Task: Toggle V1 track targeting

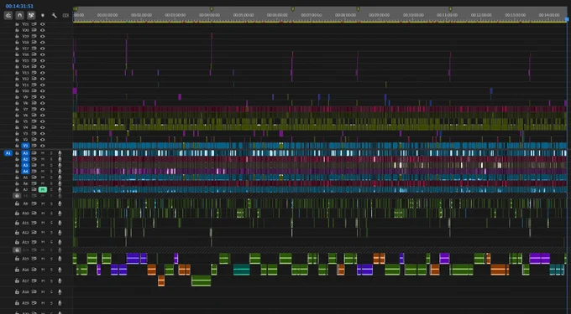Action: click(x=25, y=146)
